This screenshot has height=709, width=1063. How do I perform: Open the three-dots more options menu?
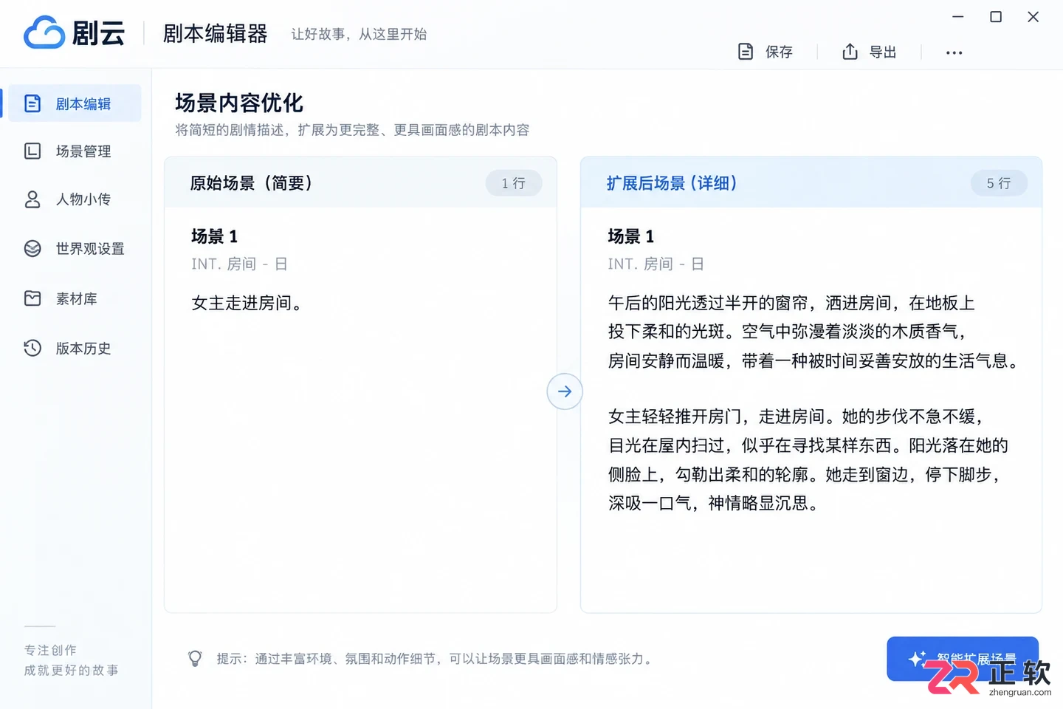(x=954, y=52)
